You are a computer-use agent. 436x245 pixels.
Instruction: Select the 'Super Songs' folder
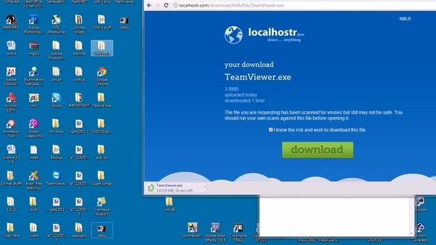click(x=102, y=178)
